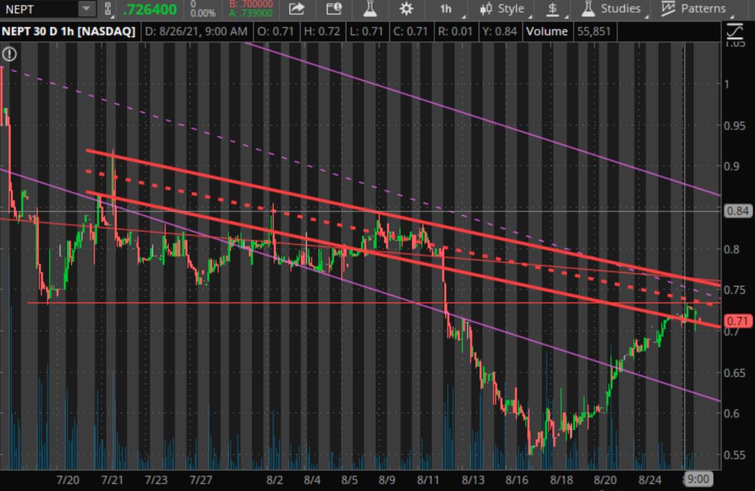Viewport: 755px width, 491px height.
Task: Open the Style menu
Action: point(504,9)
